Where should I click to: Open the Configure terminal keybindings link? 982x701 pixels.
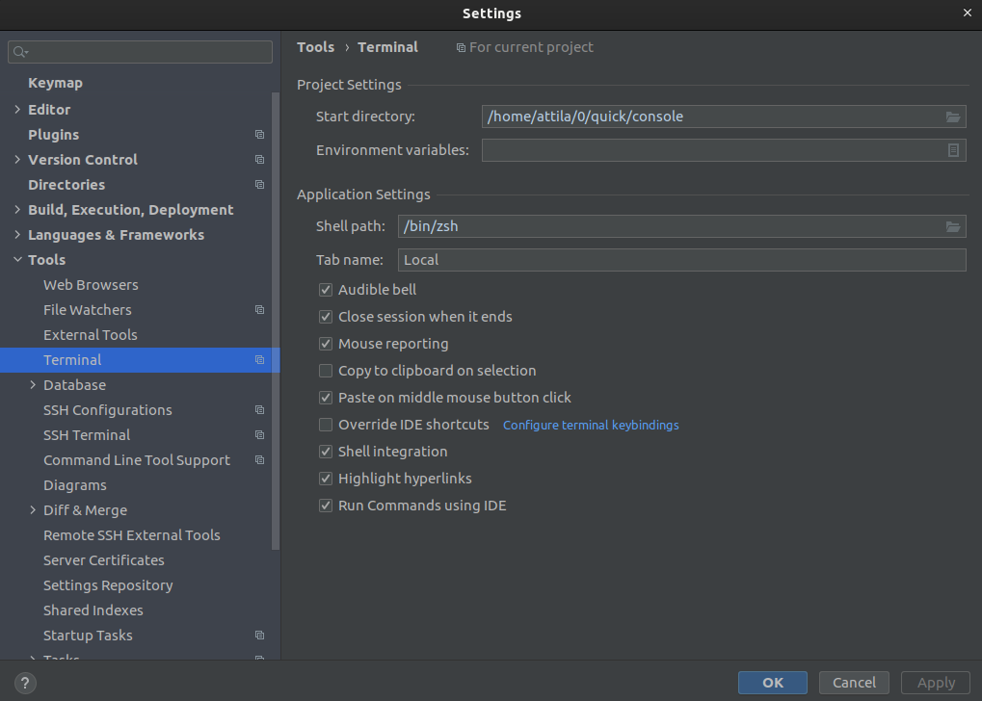[590, 424]
